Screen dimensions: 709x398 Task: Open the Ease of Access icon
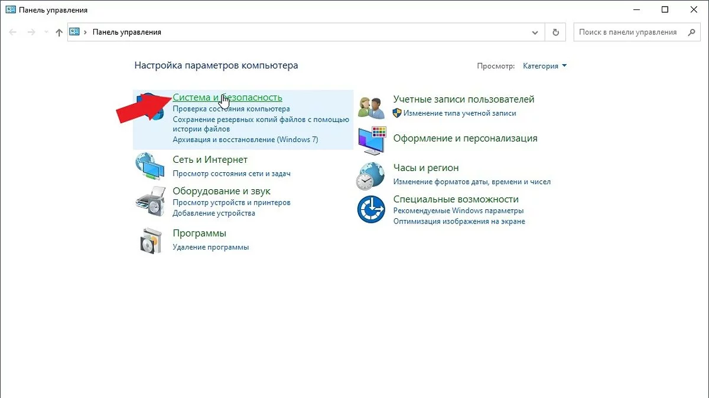(371, 209)
